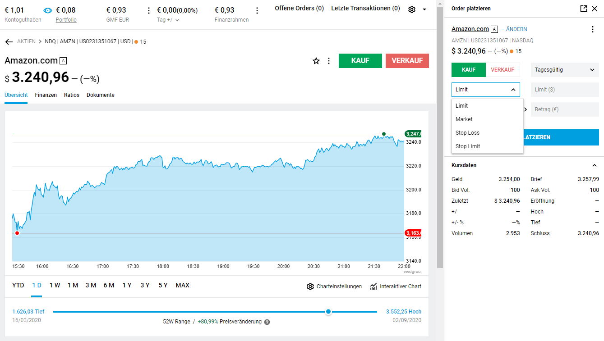Select the 1 D chart range
Screen dimensions: 604x341
point(37,285)
